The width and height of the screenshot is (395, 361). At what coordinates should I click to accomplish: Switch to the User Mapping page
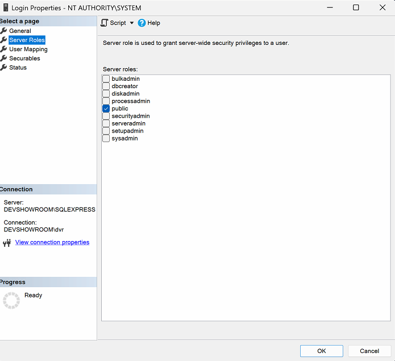(x=28, y=49)
